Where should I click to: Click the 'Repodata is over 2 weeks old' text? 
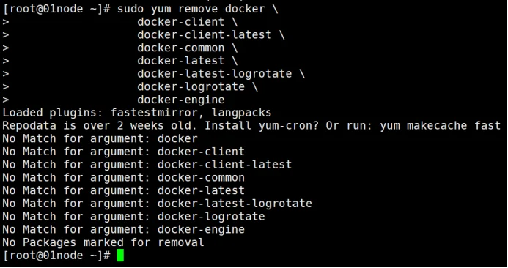[100, 126]
